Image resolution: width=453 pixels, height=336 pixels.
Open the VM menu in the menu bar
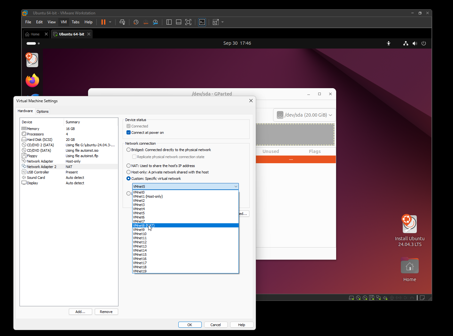click(x=64, y=22)
